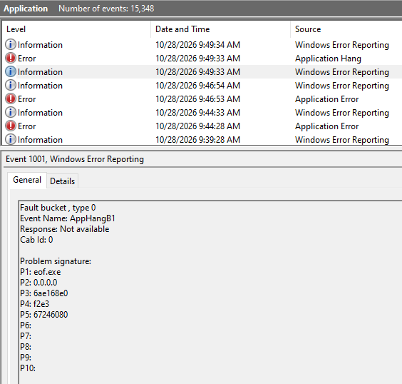Click the Event 1001, Windows Error Reporting heading

pyautogui.click(x=75, y=159)
